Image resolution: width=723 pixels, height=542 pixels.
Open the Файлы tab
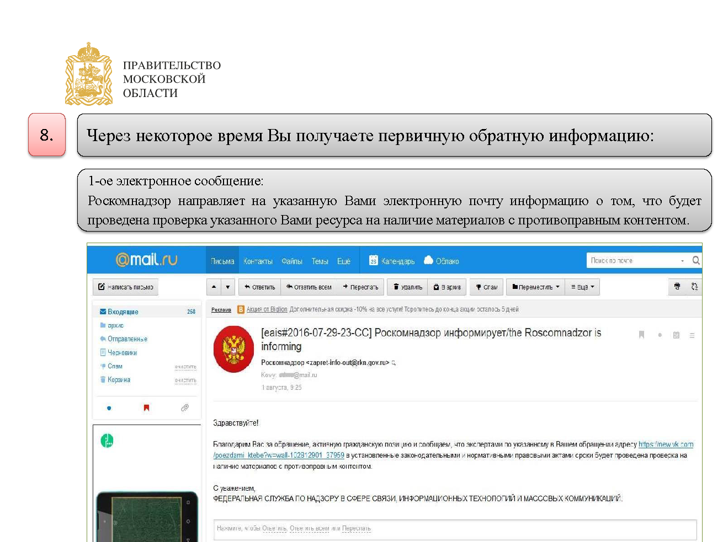pyautogui.click(x=292, y=261)
